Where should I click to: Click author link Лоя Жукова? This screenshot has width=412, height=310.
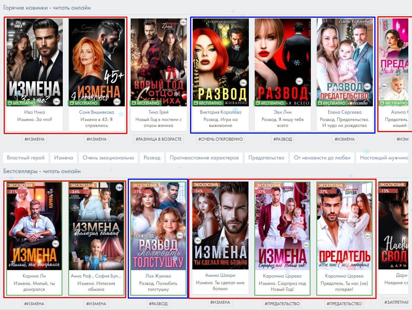coord(158,276)
